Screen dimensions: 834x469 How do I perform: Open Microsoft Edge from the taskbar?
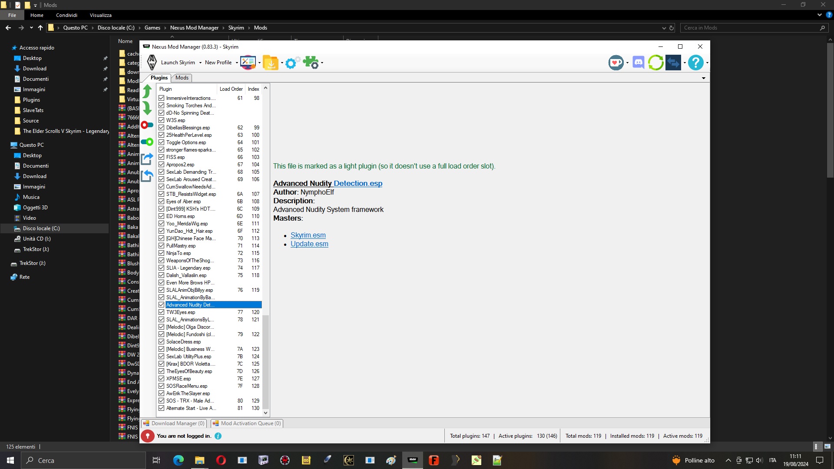(x=179, y=460)
